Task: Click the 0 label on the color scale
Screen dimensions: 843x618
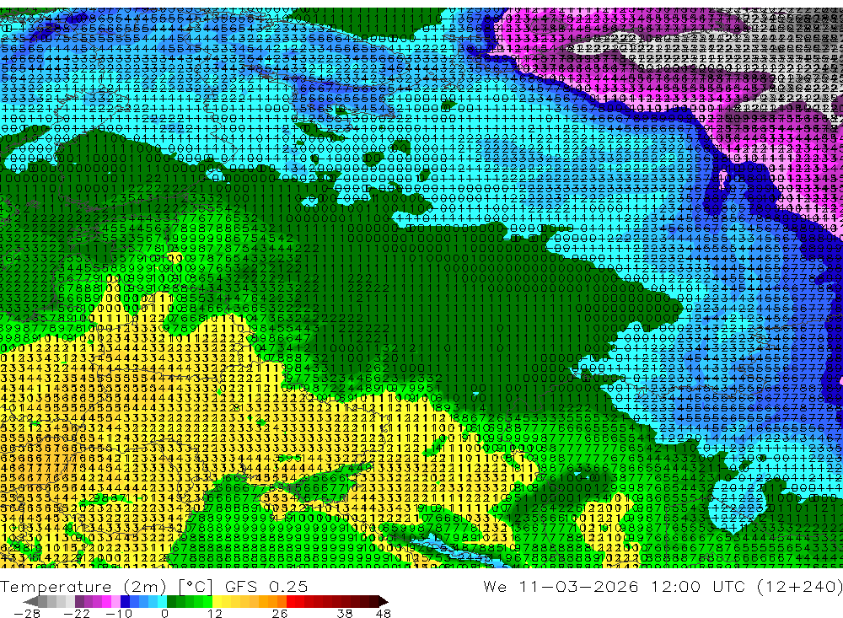Action: pyautogui.click(x=164, y=614)
